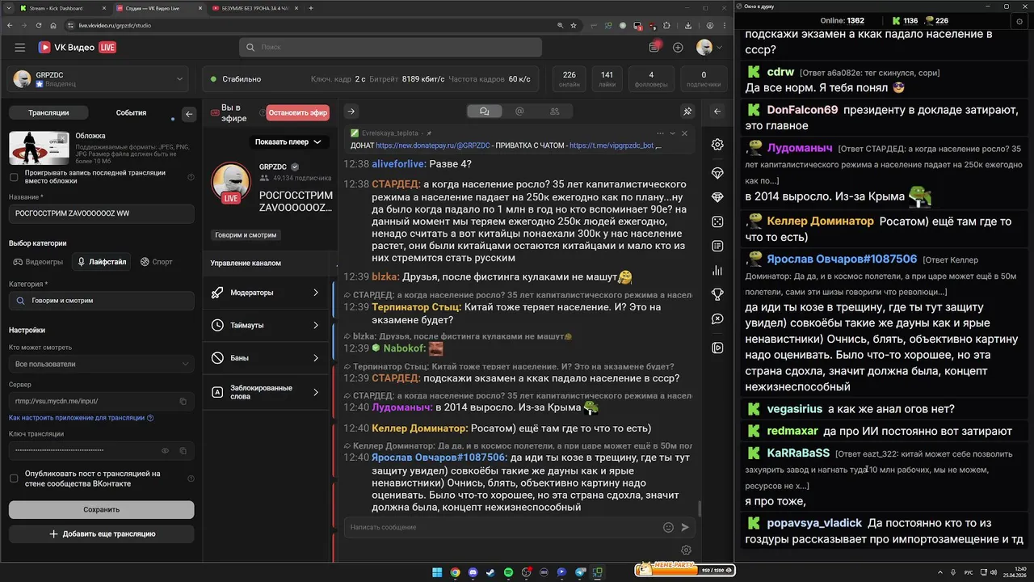The width and height of the screenshot is (1034, 582).
Task: Reload the page in the browser toolbar
Action: tap(39, 25)
